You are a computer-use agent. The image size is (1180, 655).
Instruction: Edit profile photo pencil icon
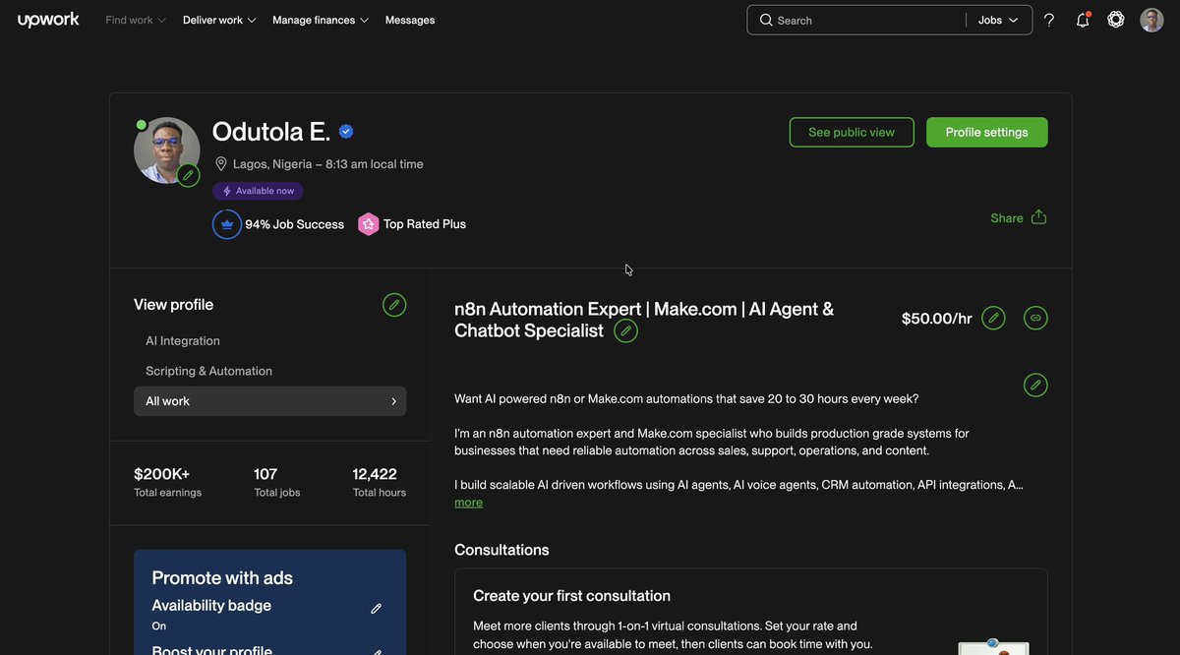[x=189, y=175]
